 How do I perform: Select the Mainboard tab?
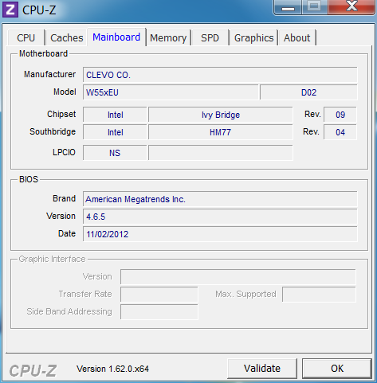point(116,37)
